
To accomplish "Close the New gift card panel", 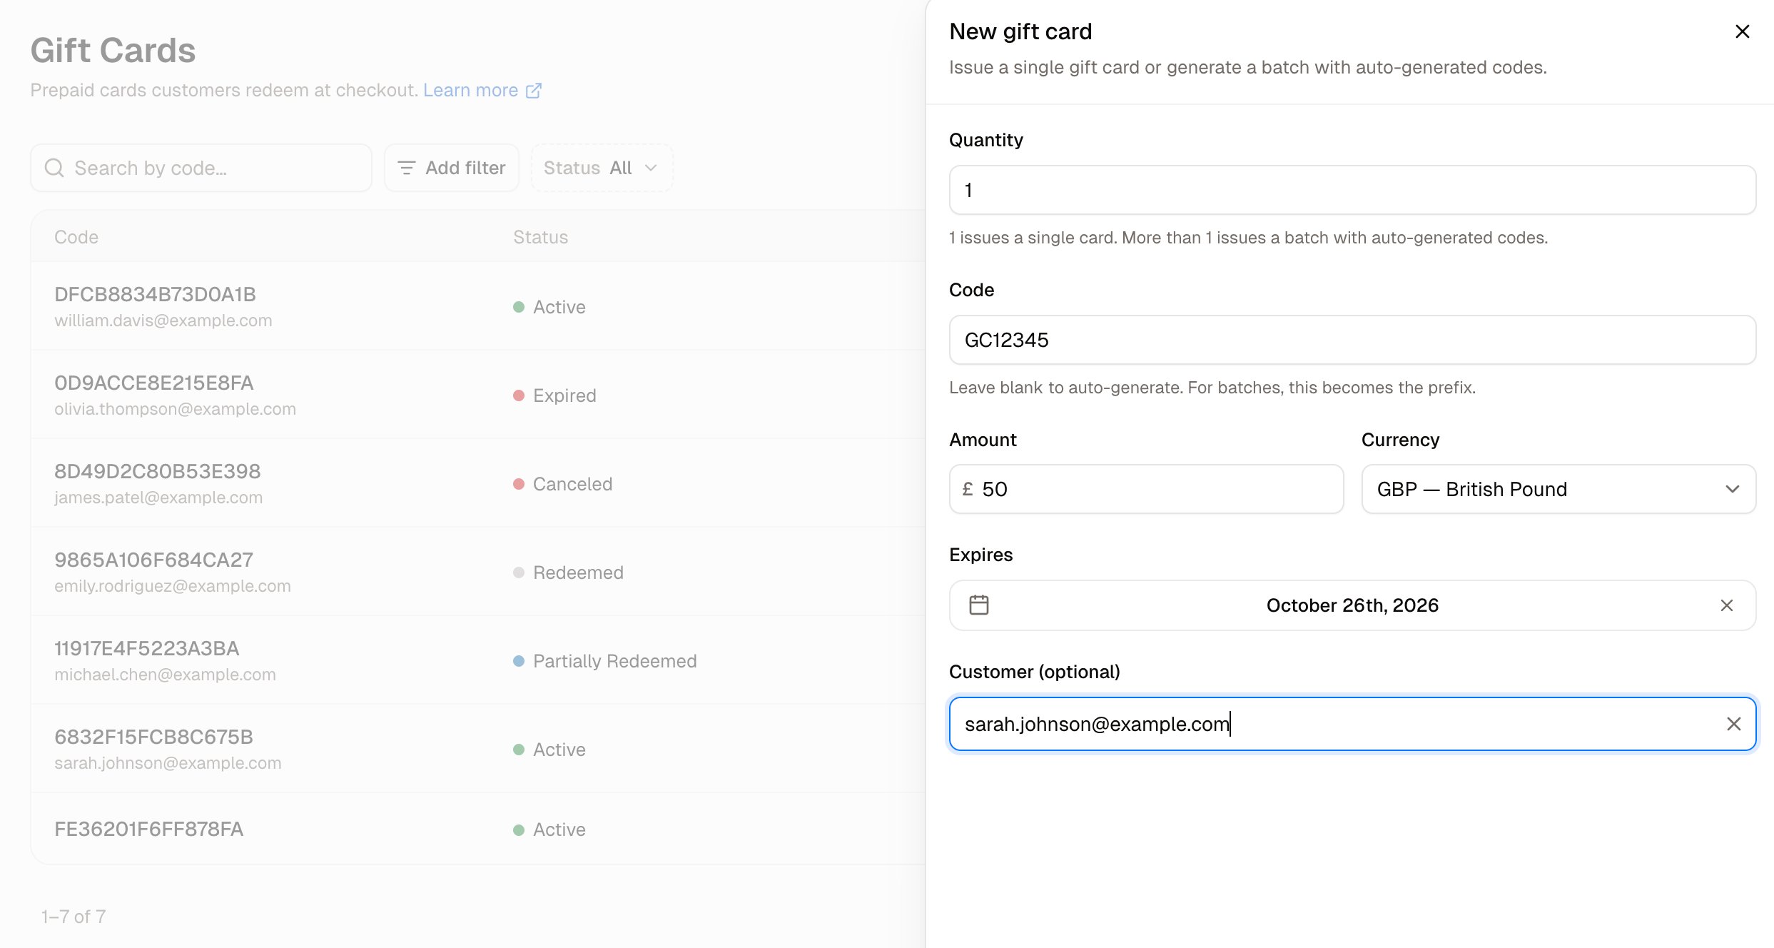I will (x=1742, y=31).
